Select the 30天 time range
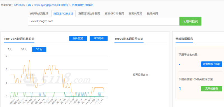 click(x=24, y=49)
